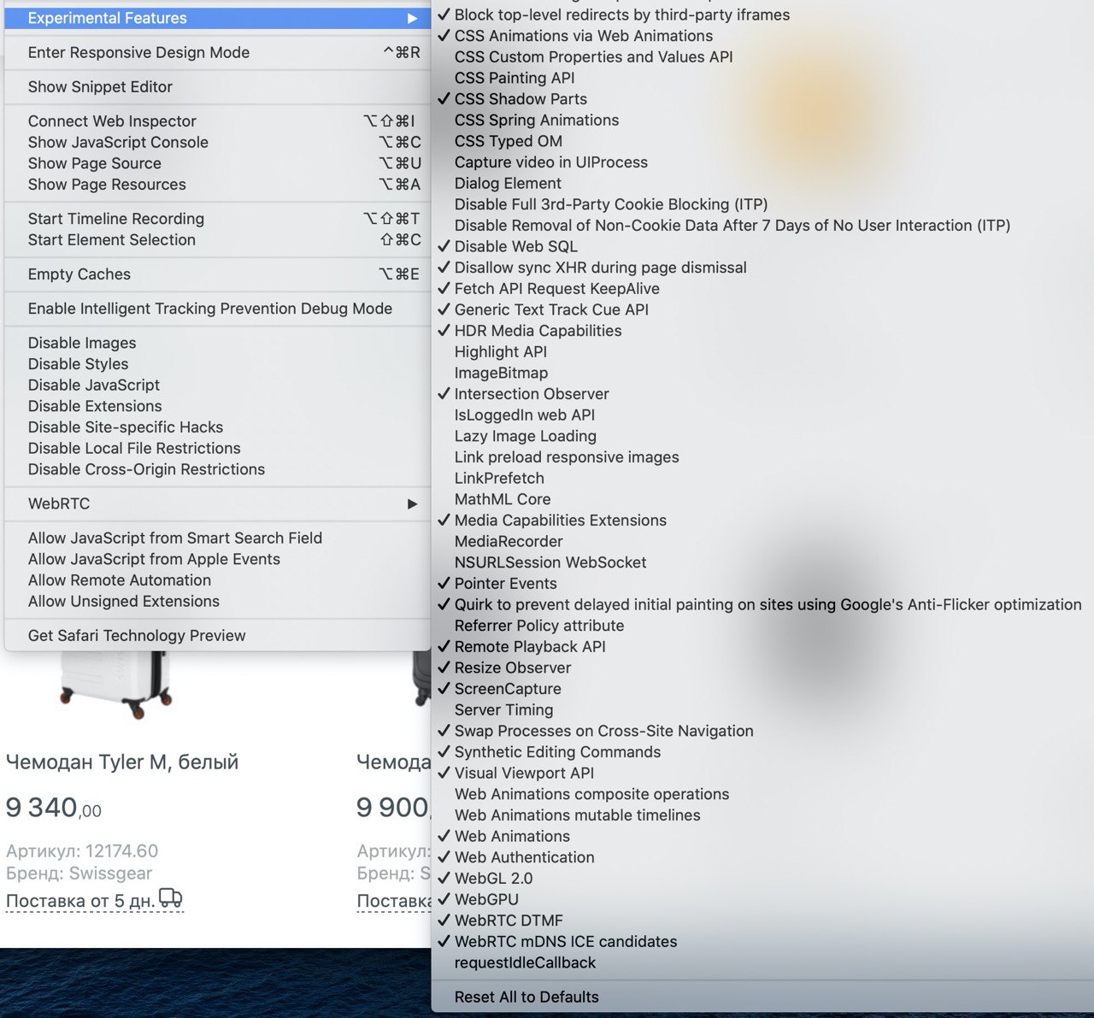Viewport: 1094px width, 1018px height.
Task: Choose Show Page Source
Action: point(217,163)
